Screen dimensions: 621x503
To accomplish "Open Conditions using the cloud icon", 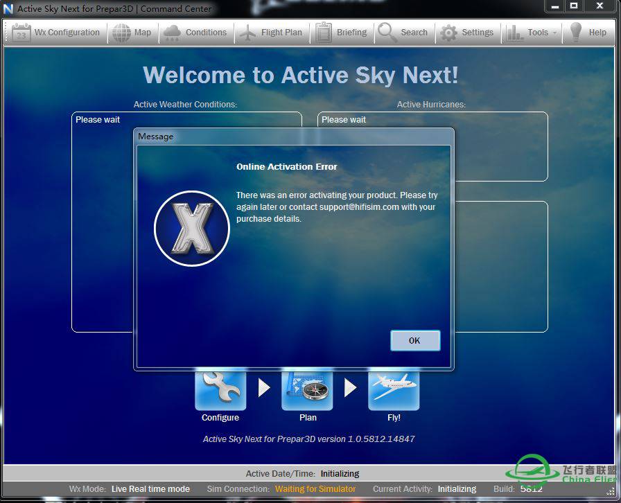I will (x=172, y=33).
